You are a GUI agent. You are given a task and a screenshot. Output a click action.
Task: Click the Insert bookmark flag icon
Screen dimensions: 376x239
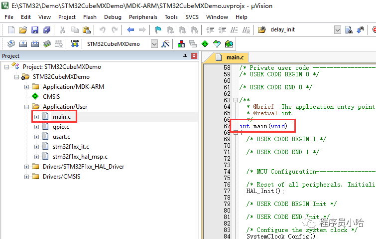pos(158,30)
